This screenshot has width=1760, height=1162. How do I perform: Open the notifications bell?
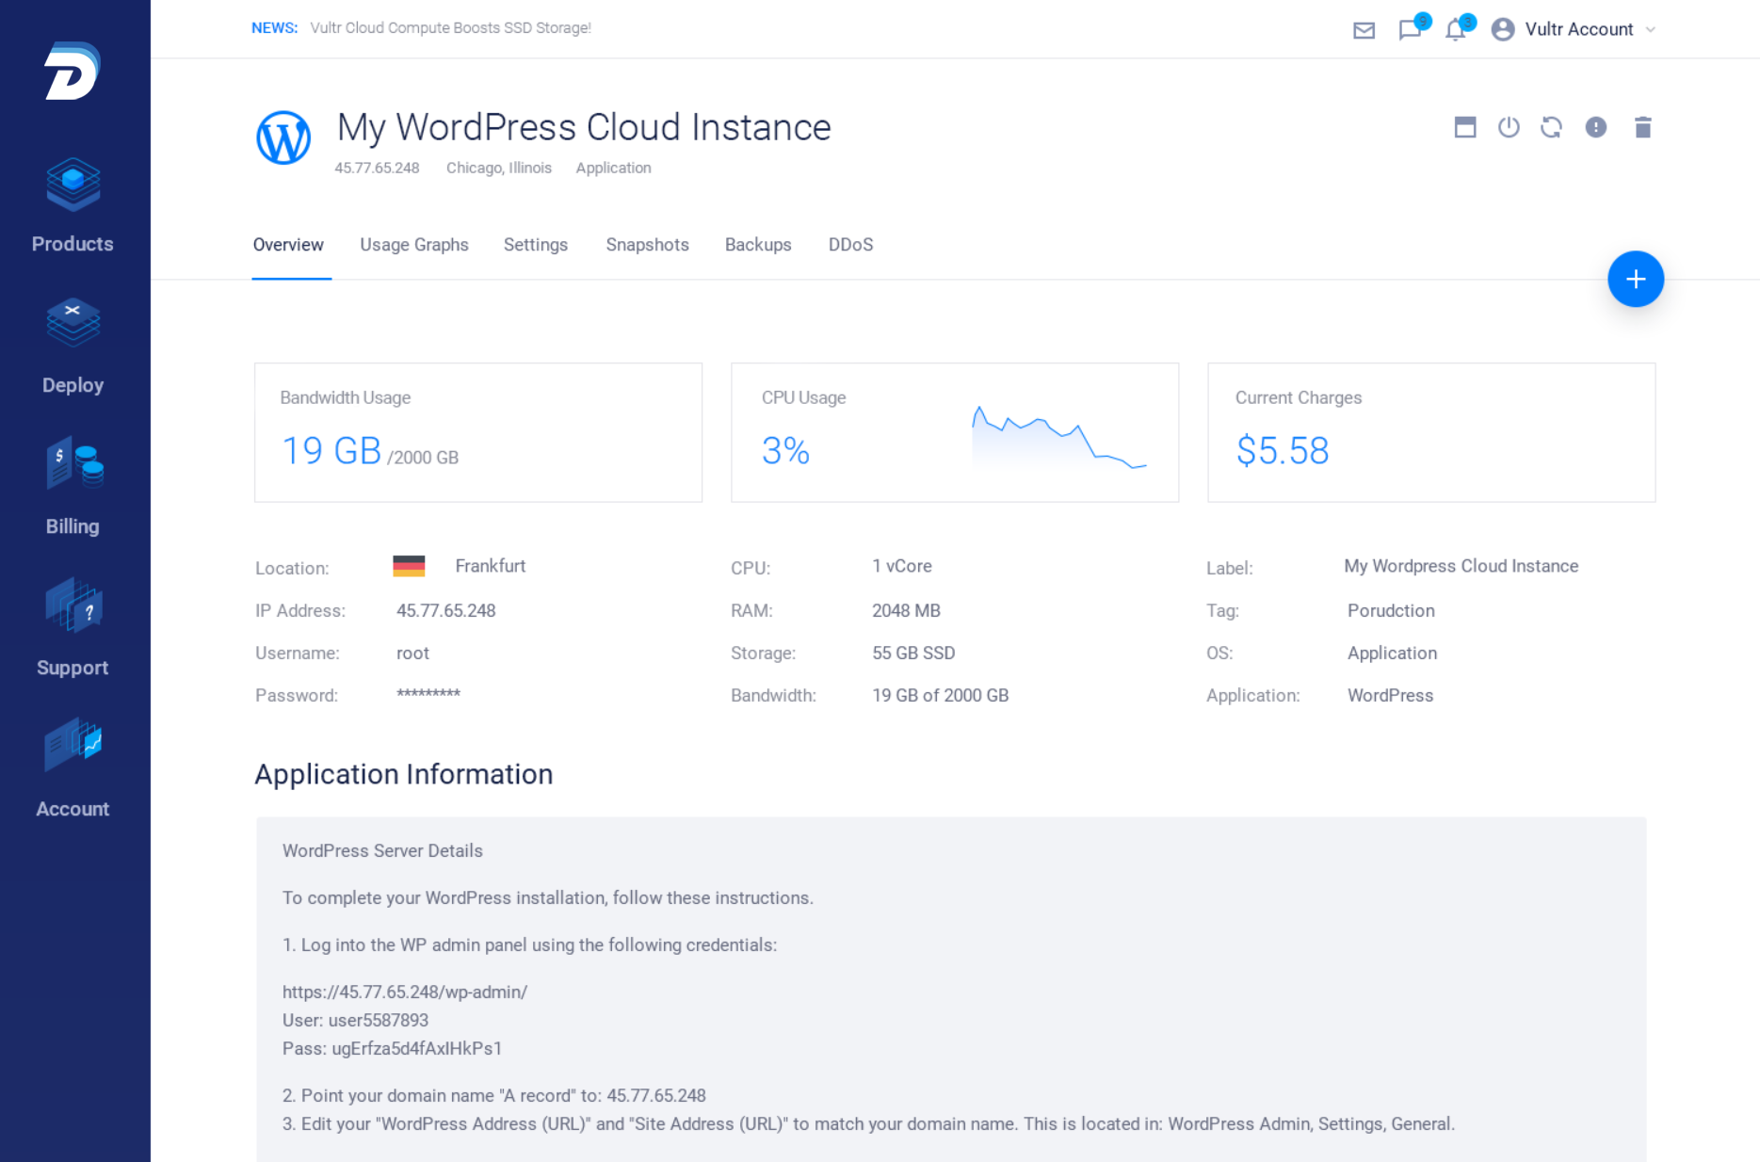click(x=1456, y=30)
